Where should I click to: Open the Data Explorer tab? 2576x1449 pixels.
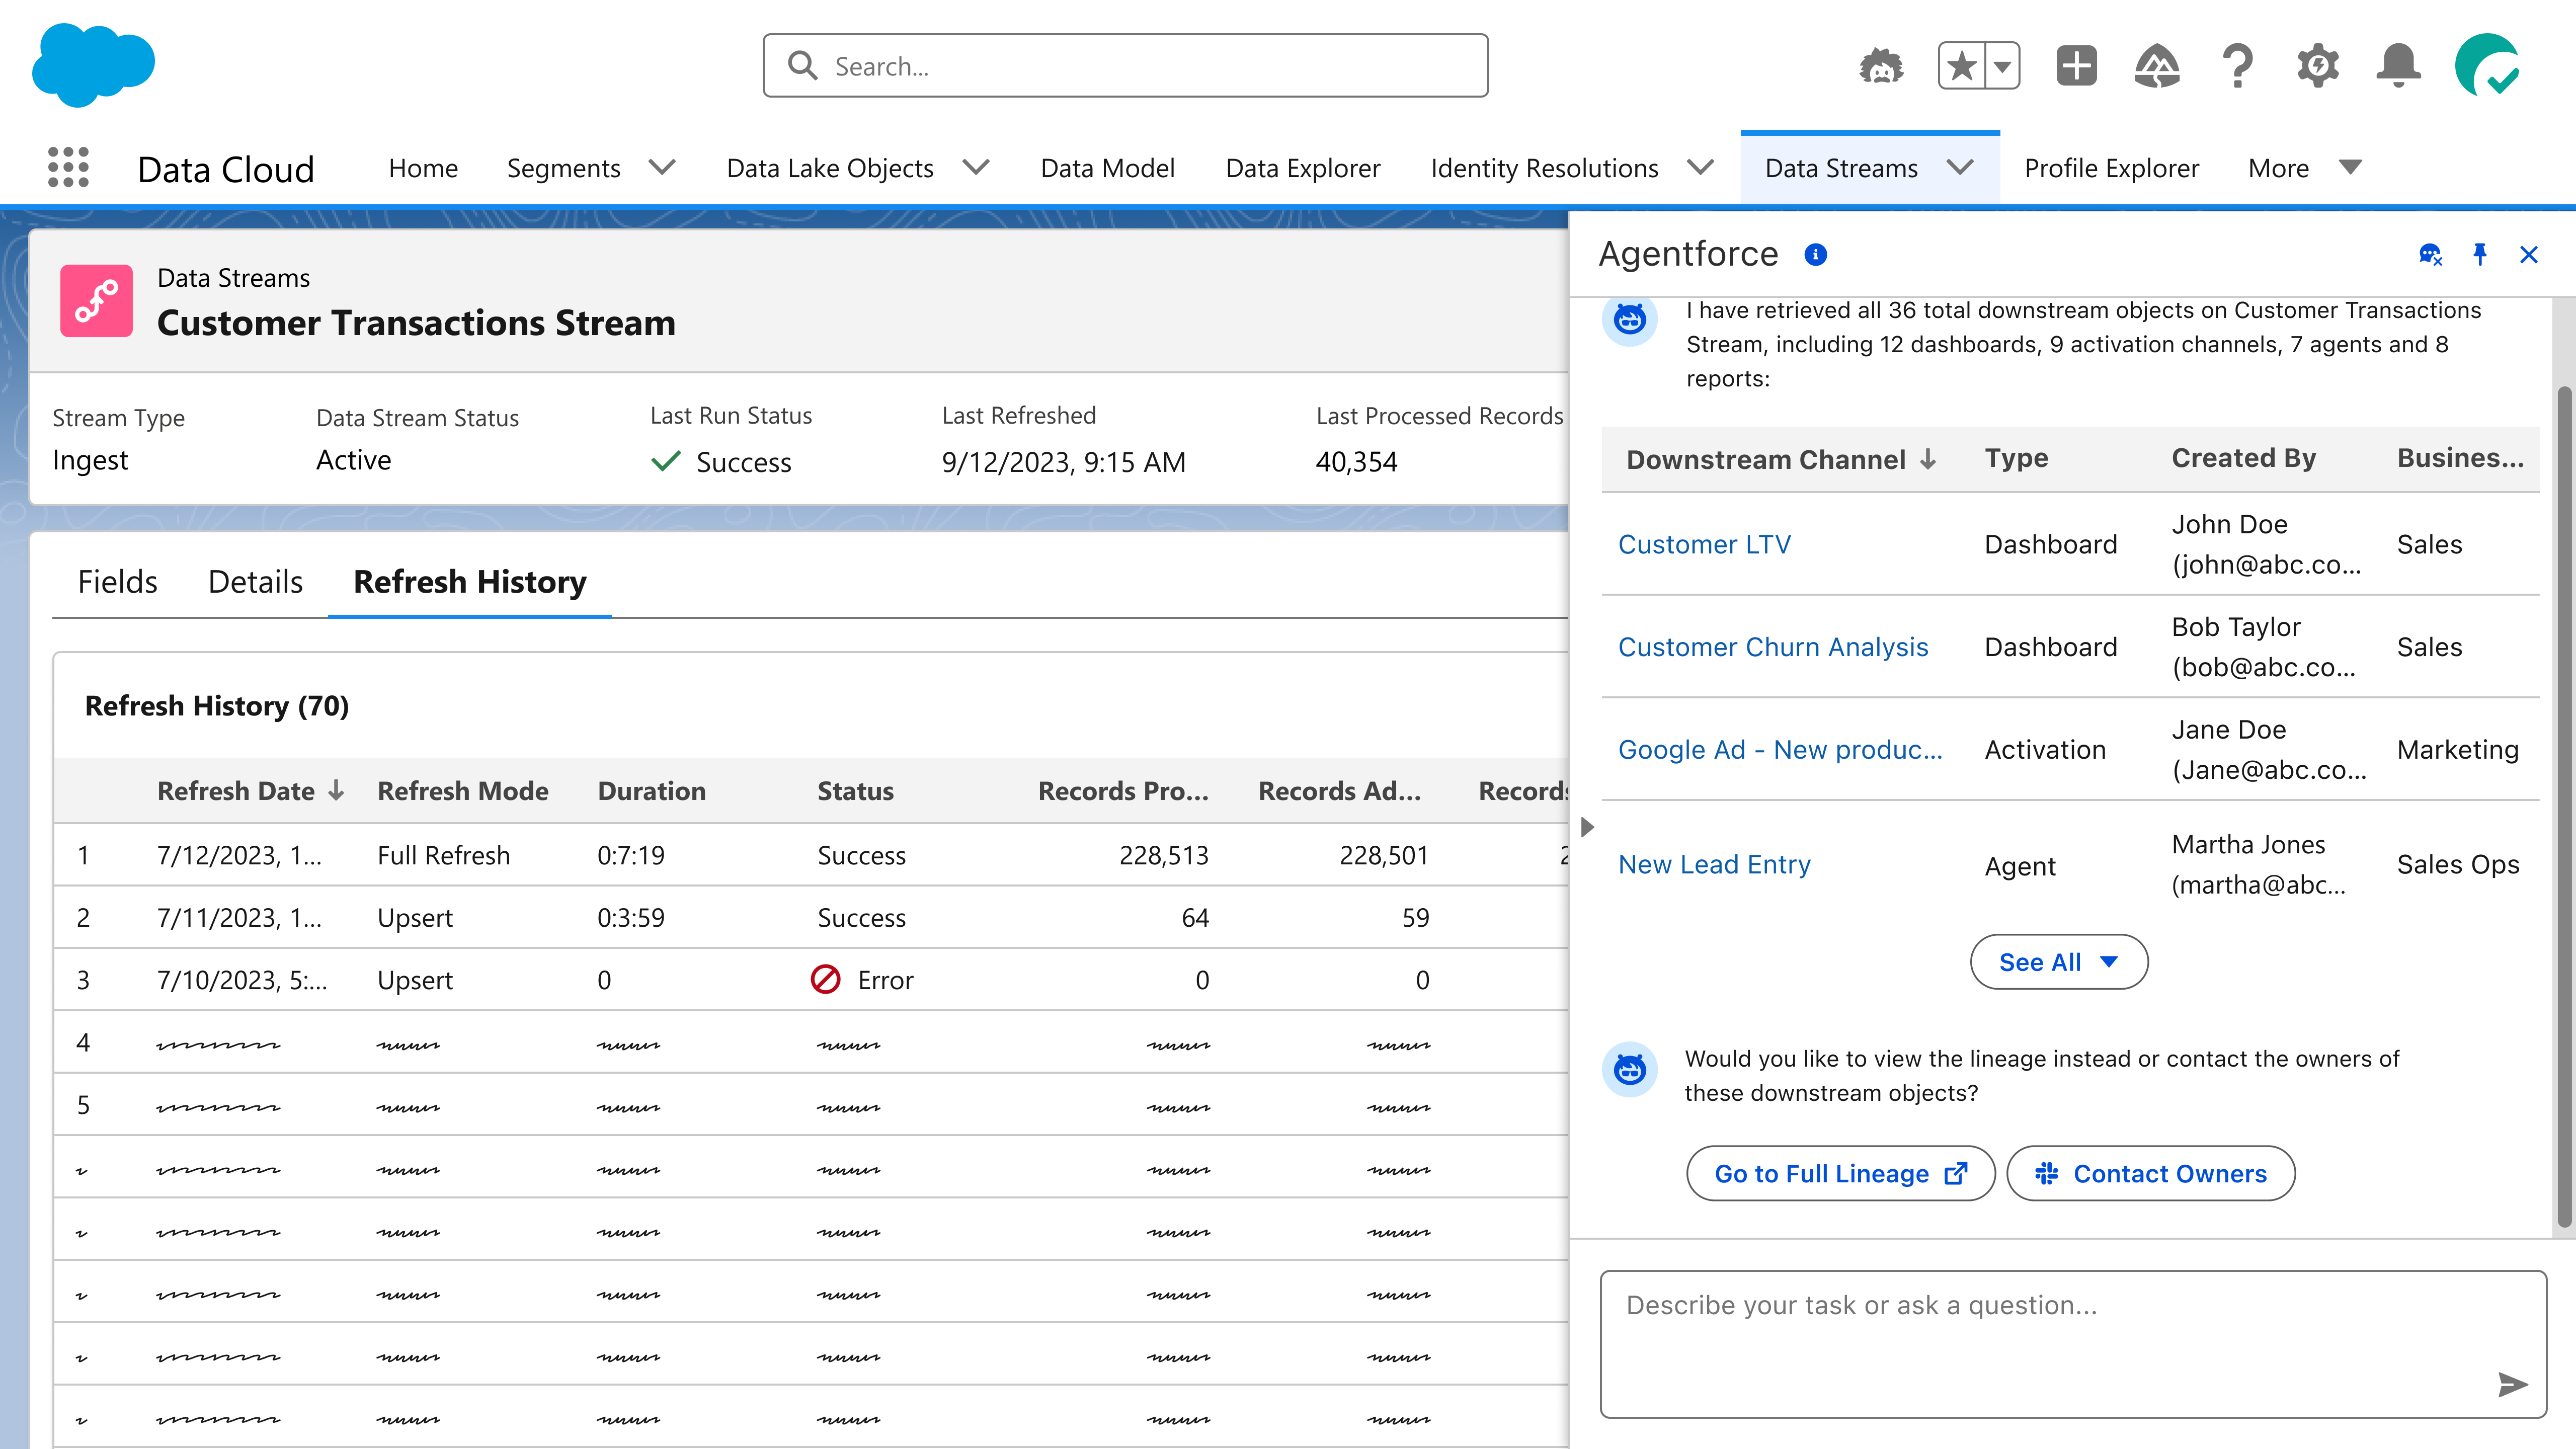click(x=1302, y=168)
